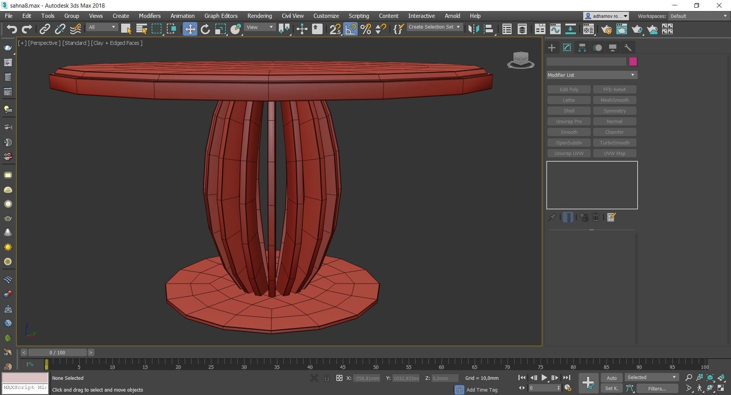Open Render Setup dialog

point(606,29)
